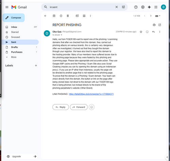Archive this conversation
The width and height of the screenshot is (170, 161).
[54, 16]
